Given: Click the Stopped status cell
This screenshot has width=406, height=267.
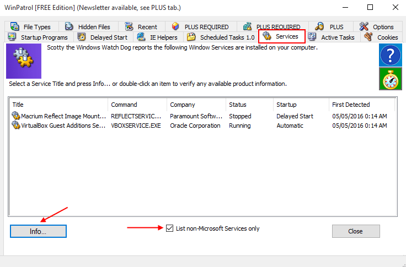Looking at the screenshot, I should pos(240,116).
